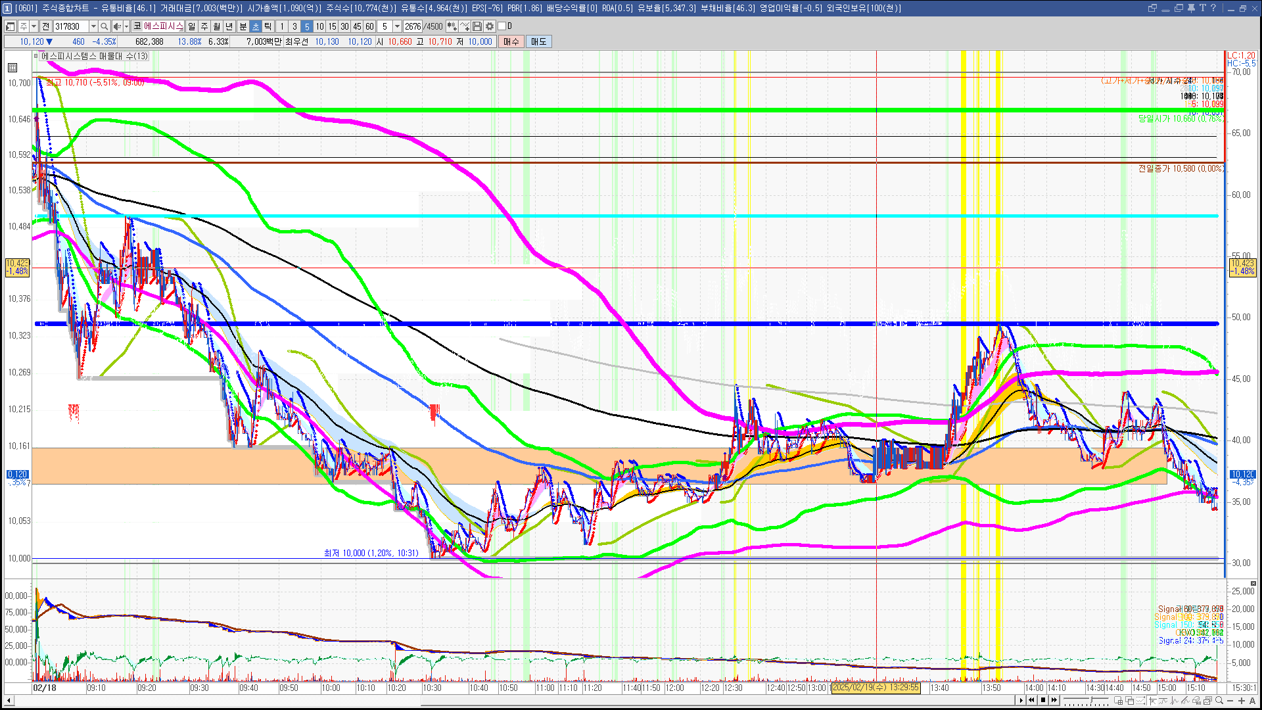Click the 매도 sell button
The image size is (1262, 710).
(x=539, y=41)
